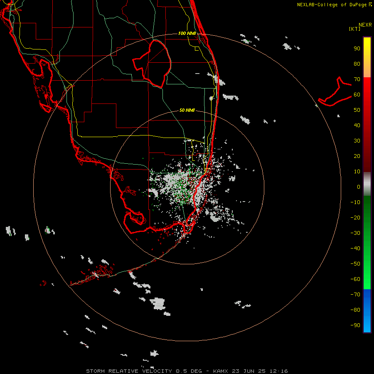Viewport: 374px width, 374px height.
Task: Select the -40 scale value
Action: tap(355, 249)
